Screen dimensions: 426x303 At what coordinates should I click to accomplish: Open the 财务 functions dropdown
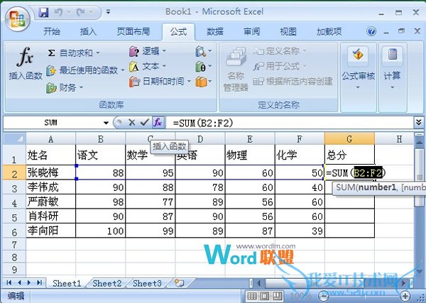65,88
